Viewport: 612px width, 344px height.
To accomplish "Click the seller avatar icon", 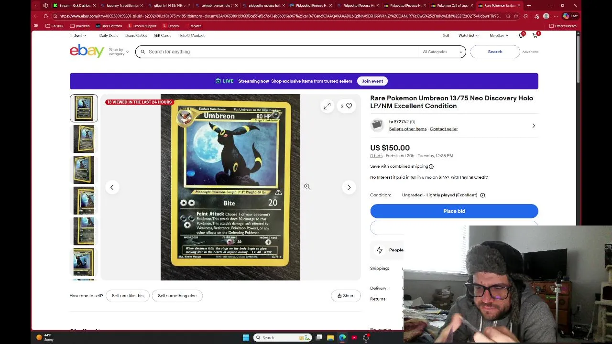I will pyautogui.click(x=377, y=125).
